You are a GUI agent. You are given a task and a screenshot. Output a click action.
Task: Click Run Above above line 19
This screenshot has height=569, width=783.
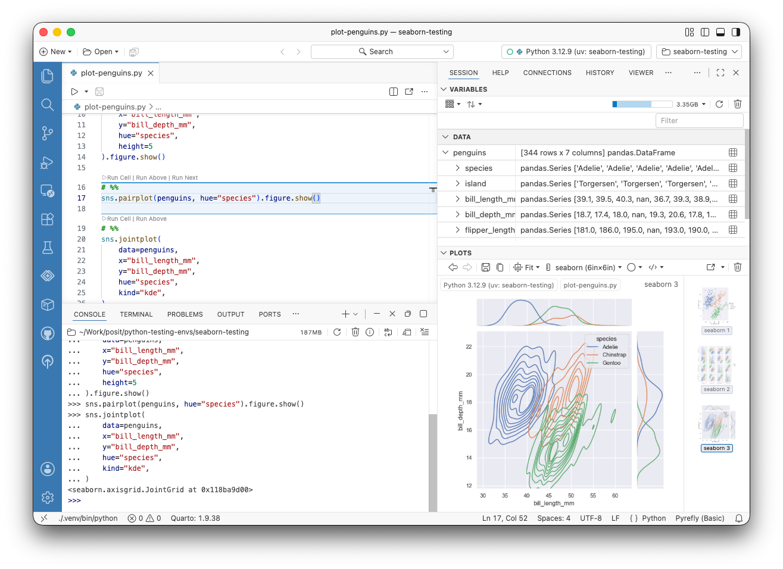[151, 218]
